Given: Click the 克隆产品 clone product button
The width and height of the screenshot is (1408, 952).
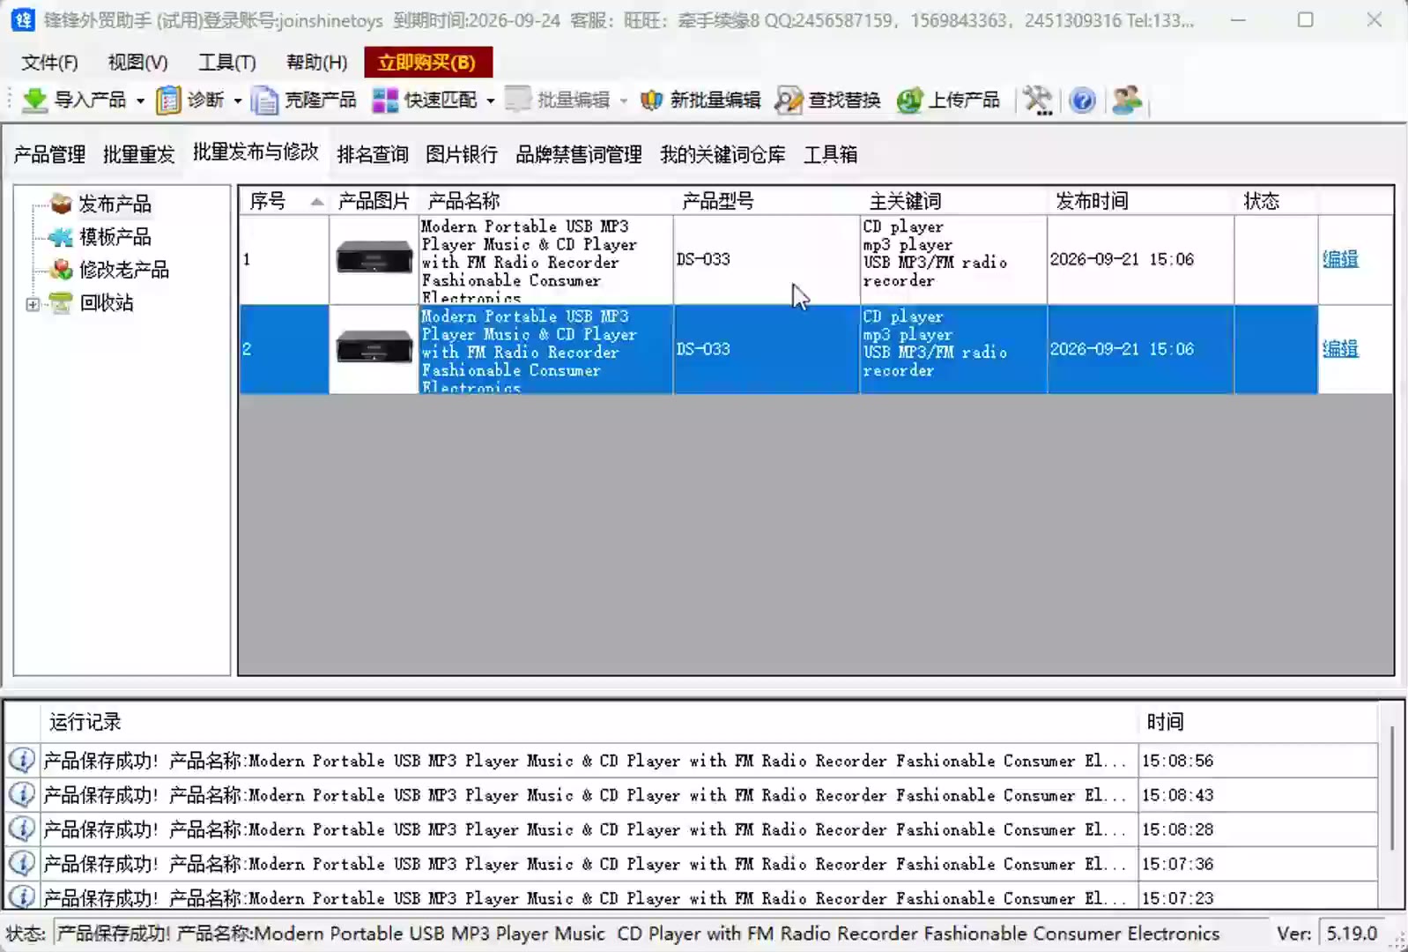Looking at the screenshot, I should 304,100.
